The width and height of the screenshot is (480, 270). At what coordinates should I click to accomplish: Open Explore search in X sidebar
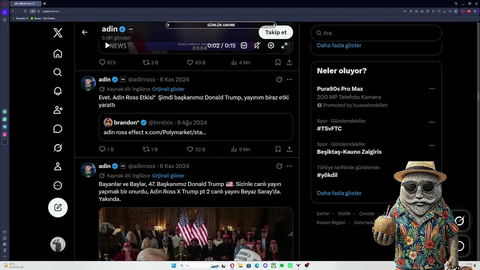click(x=58, y=72)
